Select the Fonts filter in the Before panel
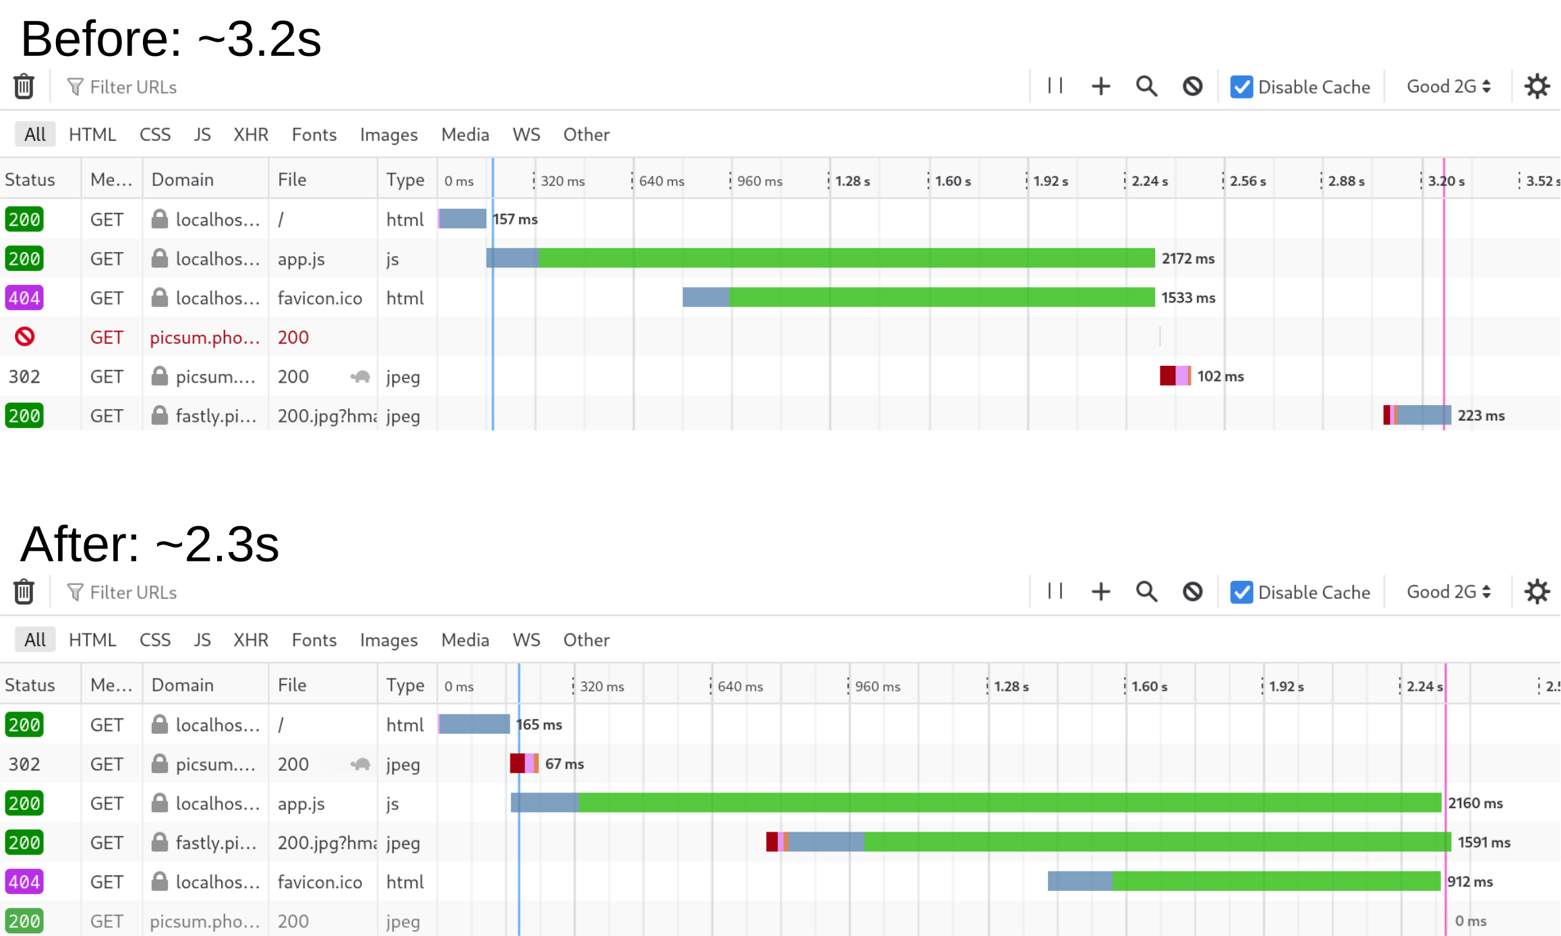This screenshot has height=936, width=1561. click(314, 134)
